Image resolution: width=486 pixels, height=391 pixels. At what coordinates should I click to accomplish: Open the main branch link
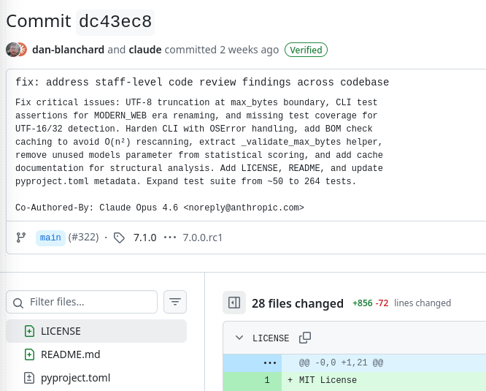[50, 238]
